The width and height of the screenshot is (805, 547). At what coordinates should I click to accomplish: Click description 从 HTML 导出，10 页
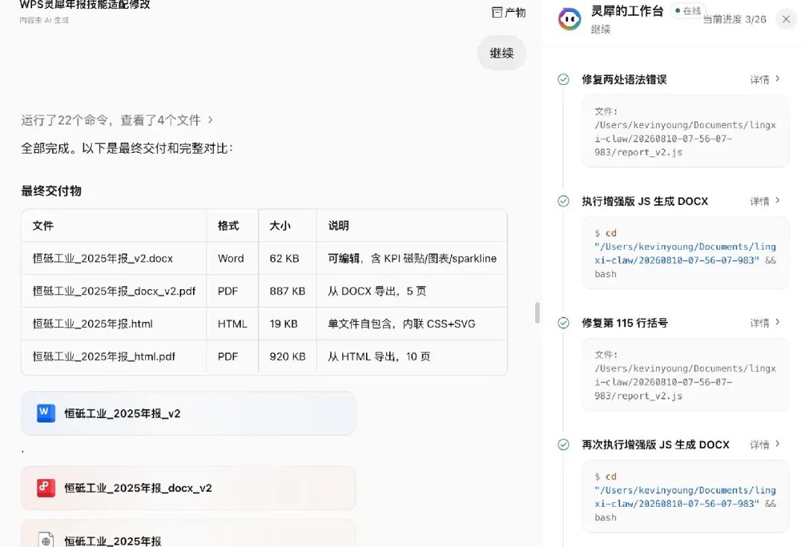click(379, 357)
